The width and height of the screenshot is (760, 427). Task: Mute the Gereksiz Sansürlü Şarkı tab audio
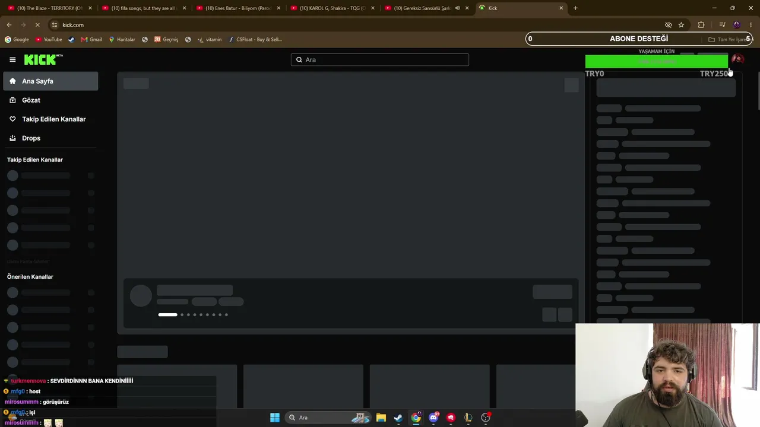tap(457, 8)
